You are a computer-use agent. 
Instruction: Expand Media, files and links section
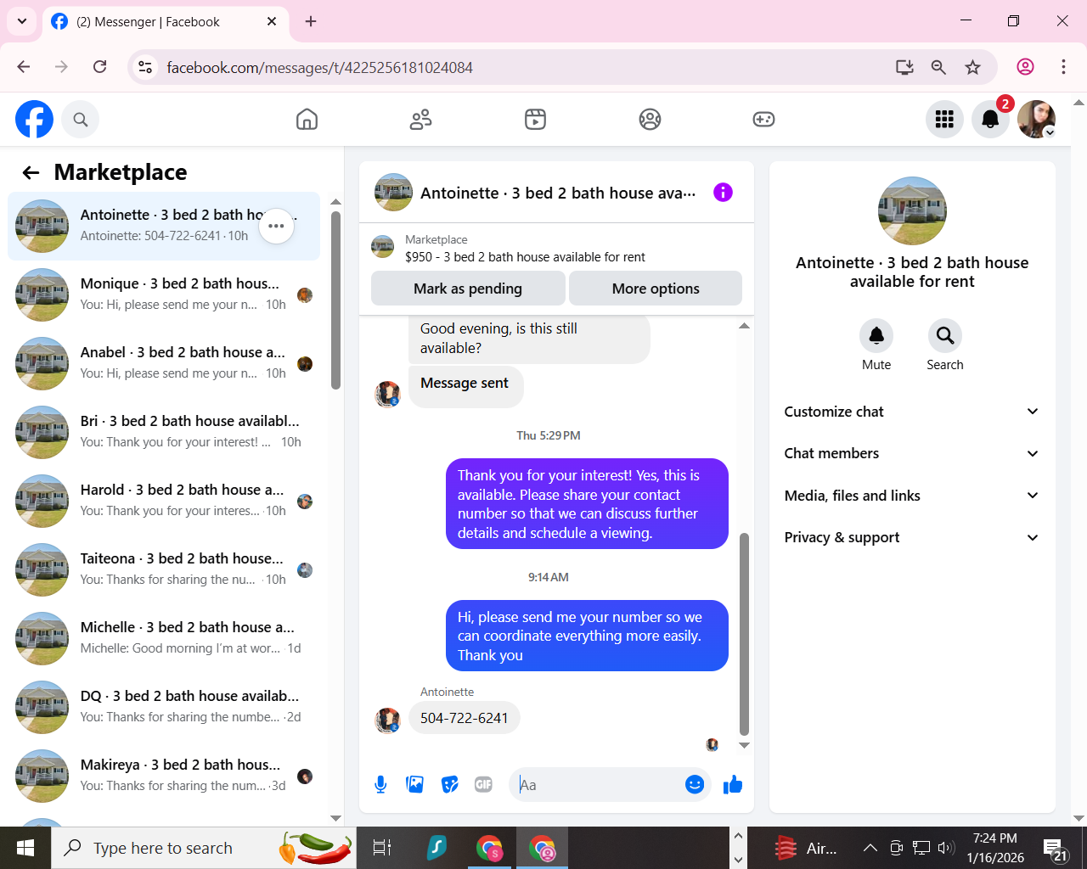(912, 496)
